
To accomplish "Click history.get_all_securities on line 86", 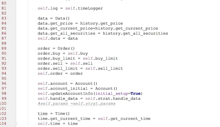I will pos(135,33).
